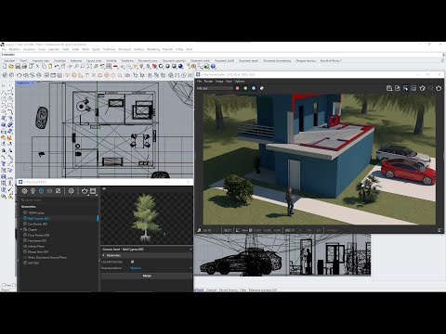Toggle the Cosmos Asset enabled checkmark
Screen dimensions: 446x334
click(x=190, y=249)
